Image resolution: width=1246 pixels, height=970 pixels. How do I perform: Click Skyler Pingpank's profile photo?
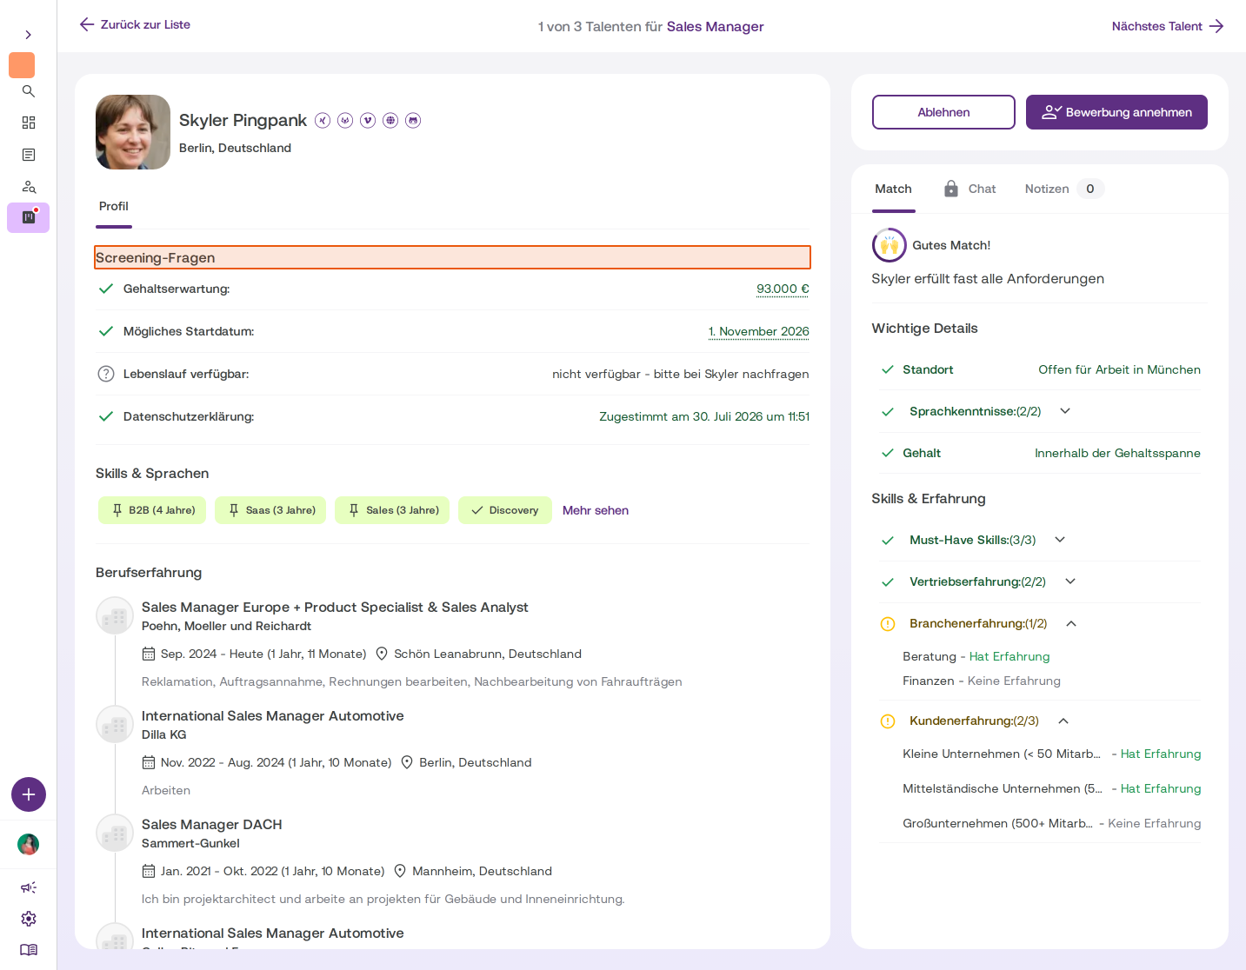tap(133, 132)
